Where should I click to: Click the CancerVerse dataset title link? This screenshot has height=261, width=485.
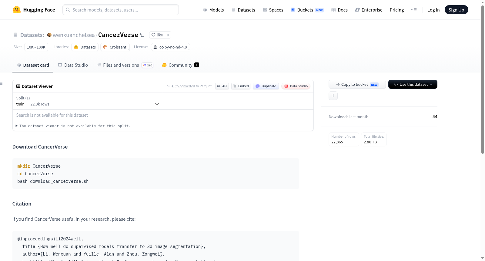pos(118,35)
